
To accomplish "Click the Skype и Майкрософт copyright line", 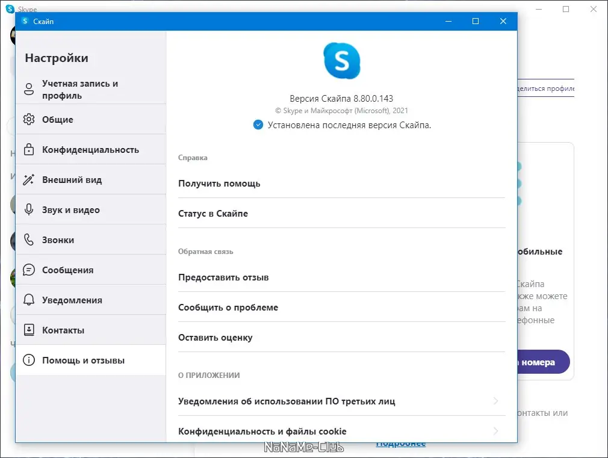I will point(341,111).
